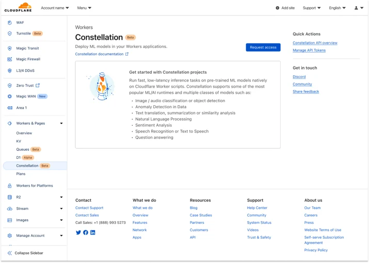369x263 pixels.
Task: Open Manage API Tokens link
Action: coord(309,51)
